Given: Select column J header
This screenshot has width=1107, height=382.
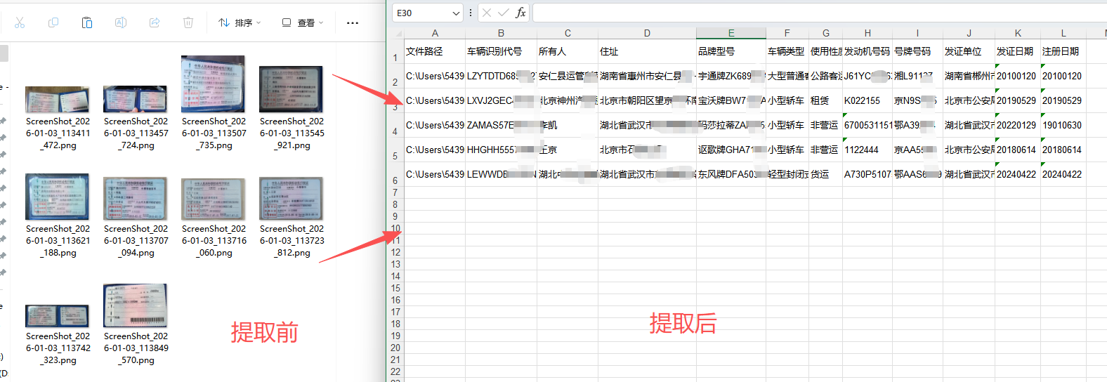Looking at the screenshot, I should [969, 33].
